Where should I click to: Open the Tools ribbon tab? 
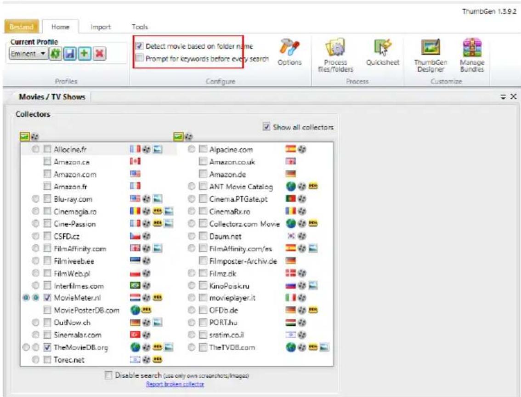click(140, 27)
